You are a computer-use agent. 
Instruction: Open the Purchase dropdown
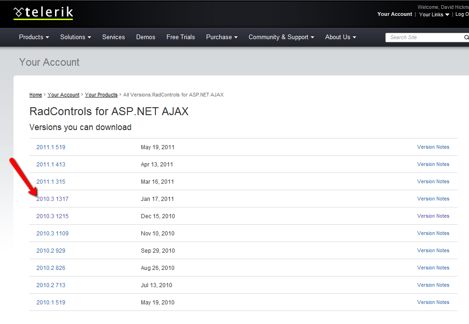pyautogui.click(x=222, y=37)
